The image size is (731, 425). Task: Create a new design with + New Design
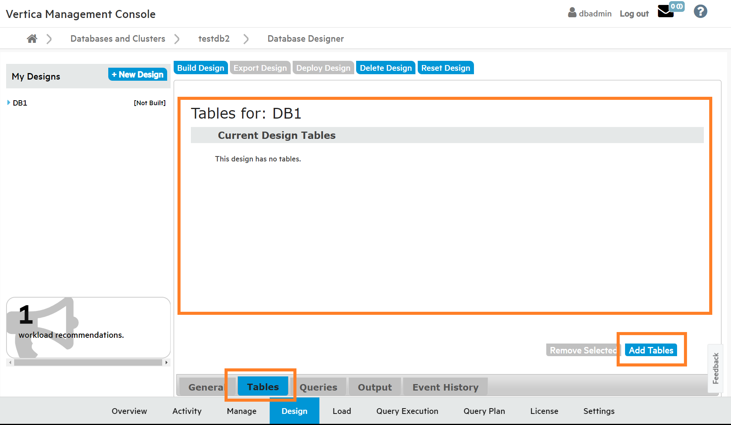(x=138, y=75)
